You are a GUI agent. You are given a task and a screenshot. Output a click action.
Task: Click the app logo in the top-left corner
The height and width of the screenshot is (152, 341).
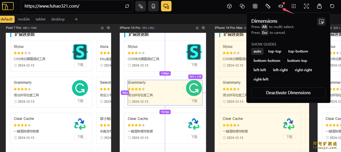[x=8, y=6]
